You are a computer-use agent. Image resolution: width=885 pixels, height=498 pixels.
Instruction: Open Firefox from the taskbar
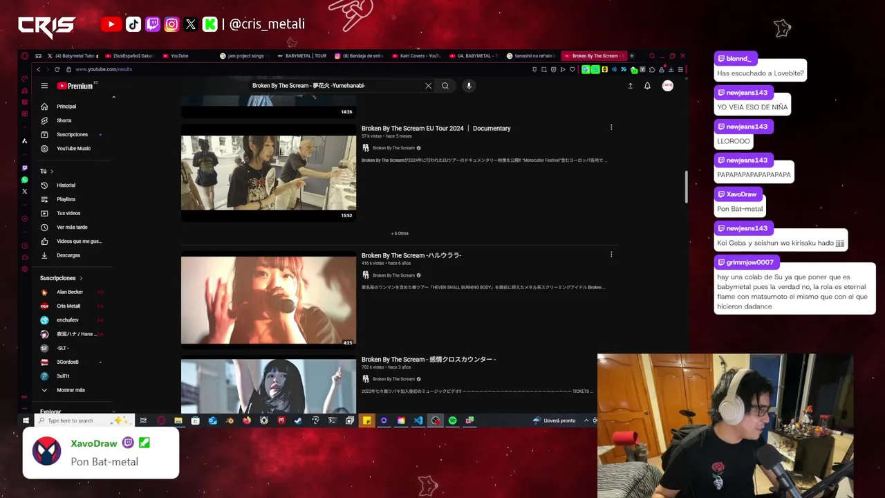pos(247,421)
